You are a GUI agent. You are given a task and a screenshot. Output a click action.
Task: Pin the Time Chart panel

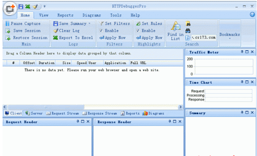(242, 82)
